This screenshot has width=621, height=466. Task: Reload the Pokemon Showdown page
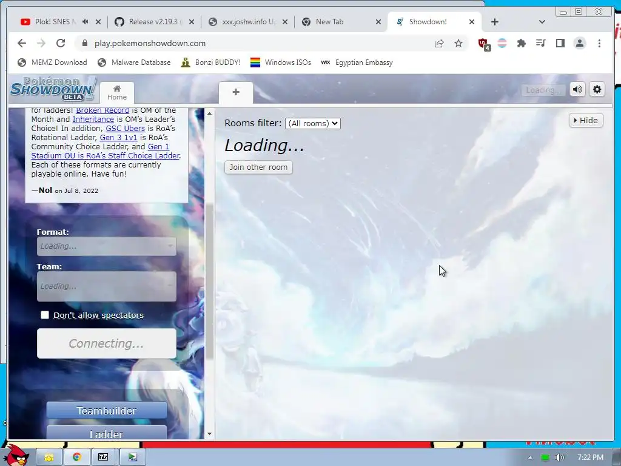[61, 43]
